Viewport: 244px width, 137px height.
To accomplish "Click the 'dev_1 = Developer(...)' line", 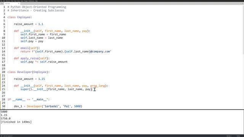I will [48, 106].
